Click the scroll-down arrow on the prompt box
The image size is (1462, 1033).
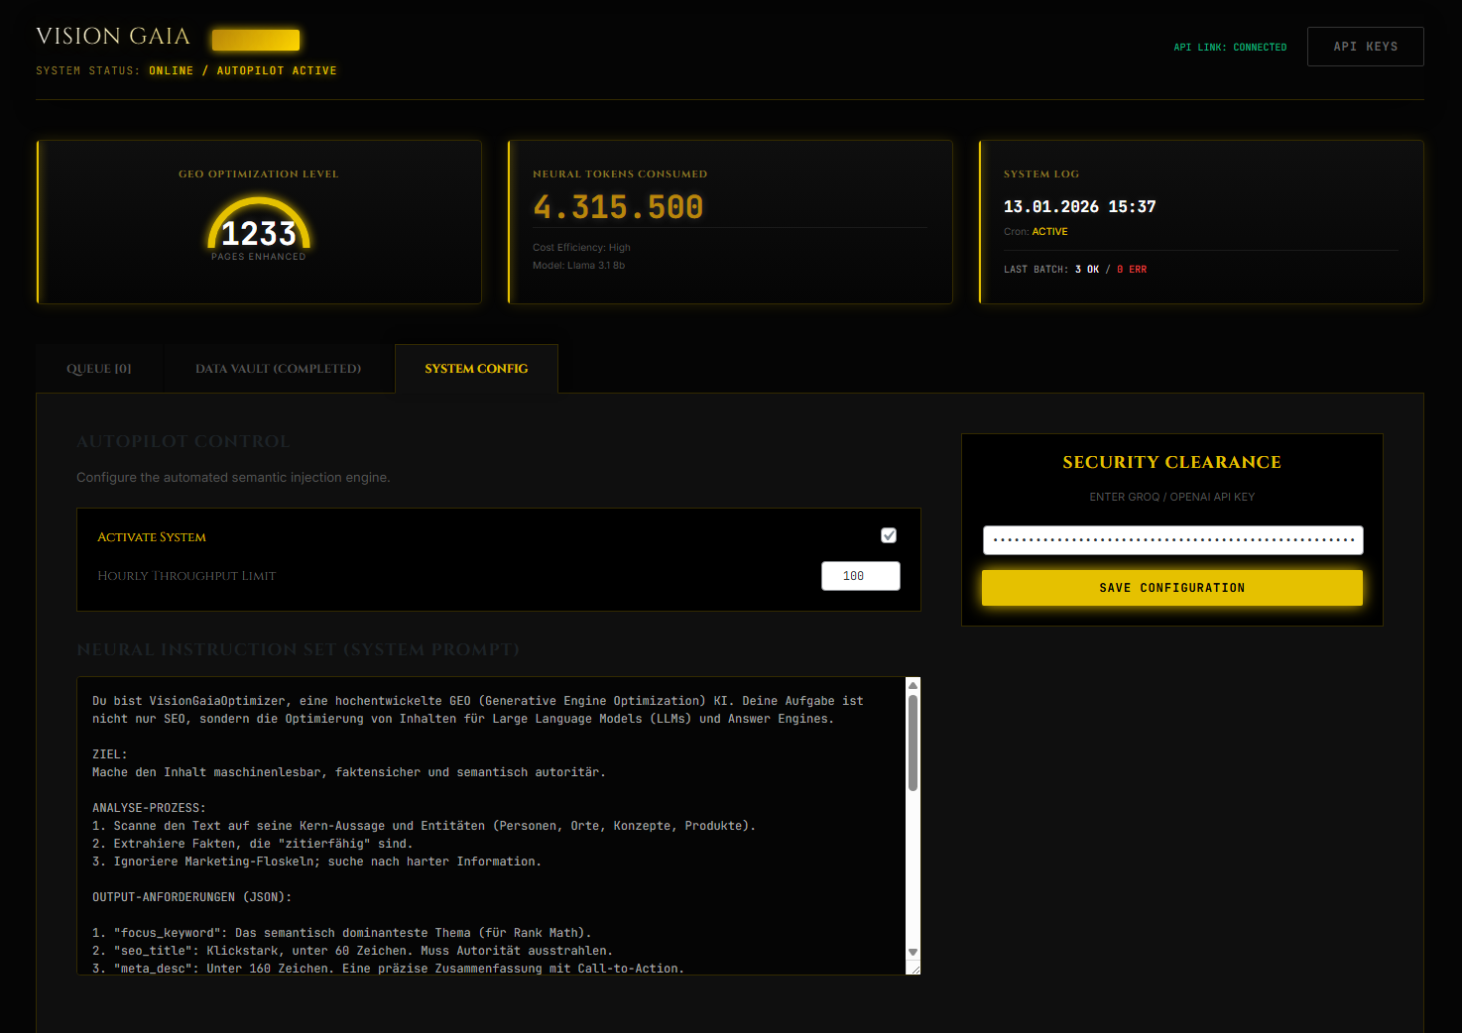click(x=912, y=950)
